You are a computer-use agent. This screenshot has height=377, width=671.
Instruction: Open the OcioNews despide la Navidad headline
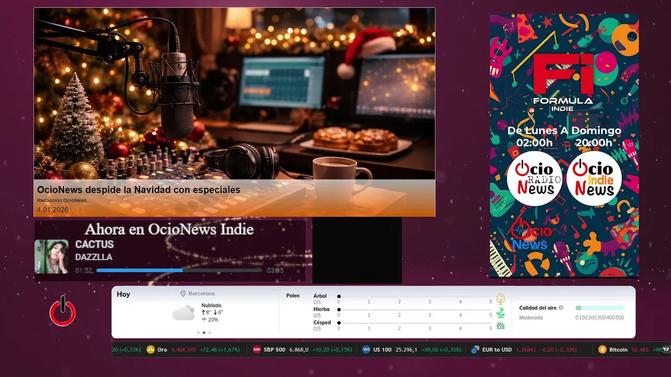coord(139,190)
